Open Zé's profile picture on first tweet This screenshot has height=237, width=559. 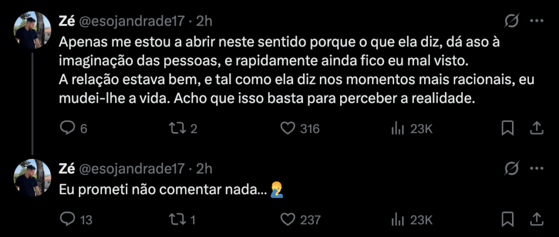32,31
